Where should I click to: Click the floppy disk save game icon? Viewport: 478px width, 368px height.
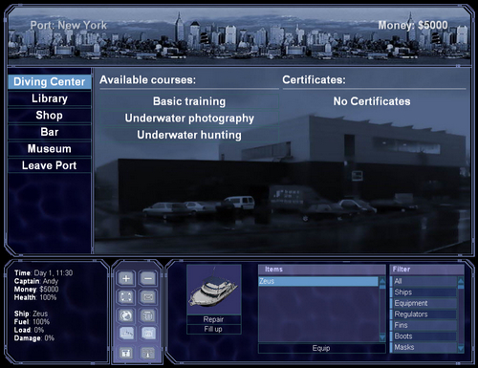[x=126, y=353]
